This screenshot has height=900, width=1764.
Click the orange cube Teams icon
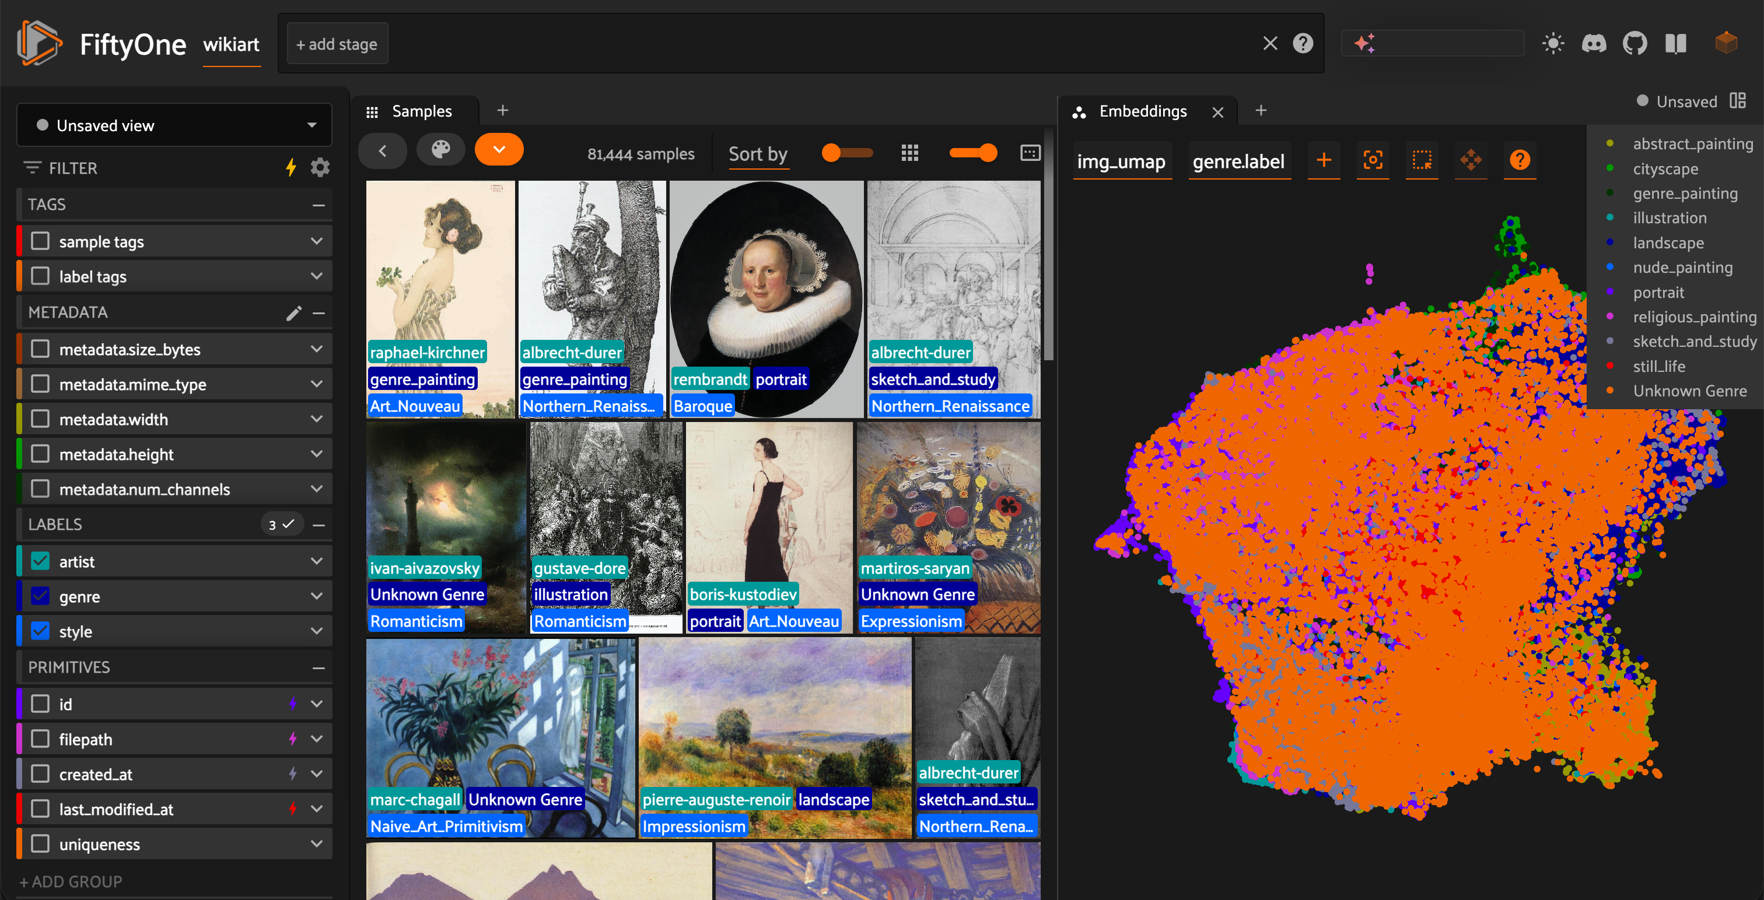tap(1725, 43)
